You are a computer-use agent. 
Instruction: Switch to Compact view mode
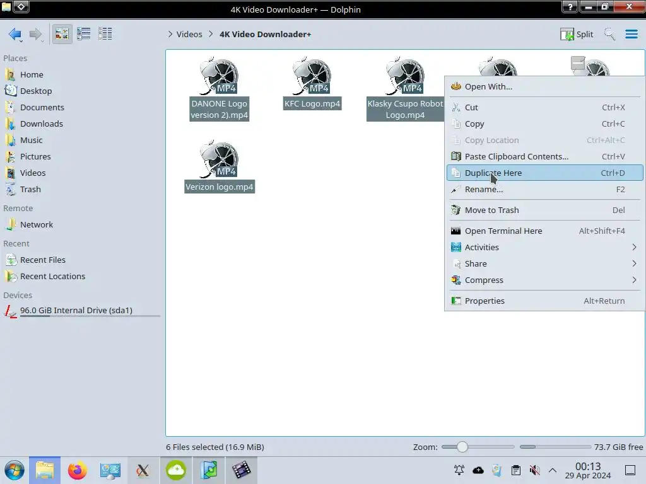click(84, 34)
